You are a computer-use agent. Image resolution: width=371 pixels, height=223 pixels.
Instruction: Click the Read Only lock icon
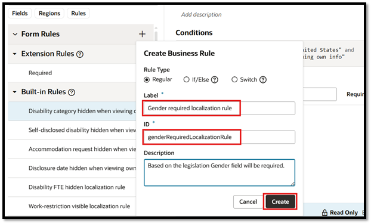click(x=324, y=212)
